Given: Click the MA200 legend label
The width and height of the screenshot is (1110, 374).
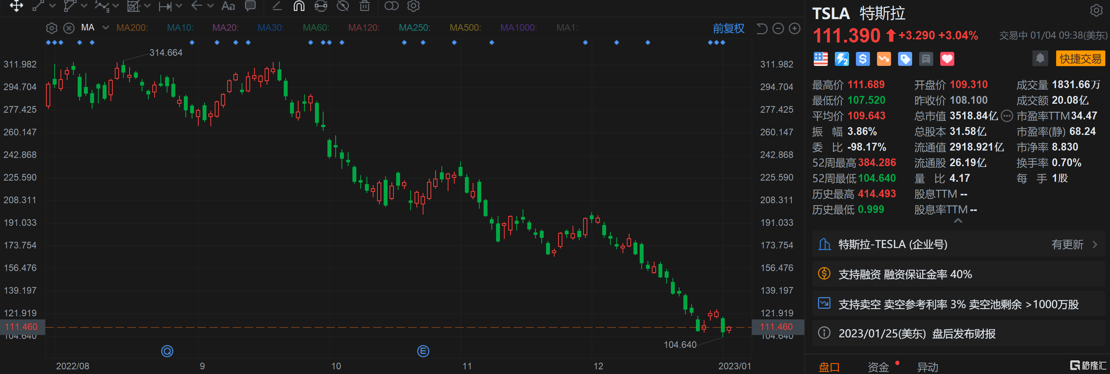Looking at the screenshot, I should click(132, 28).
